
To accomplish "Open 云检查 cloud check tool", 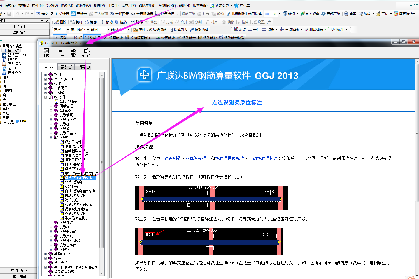I will 79,14.
